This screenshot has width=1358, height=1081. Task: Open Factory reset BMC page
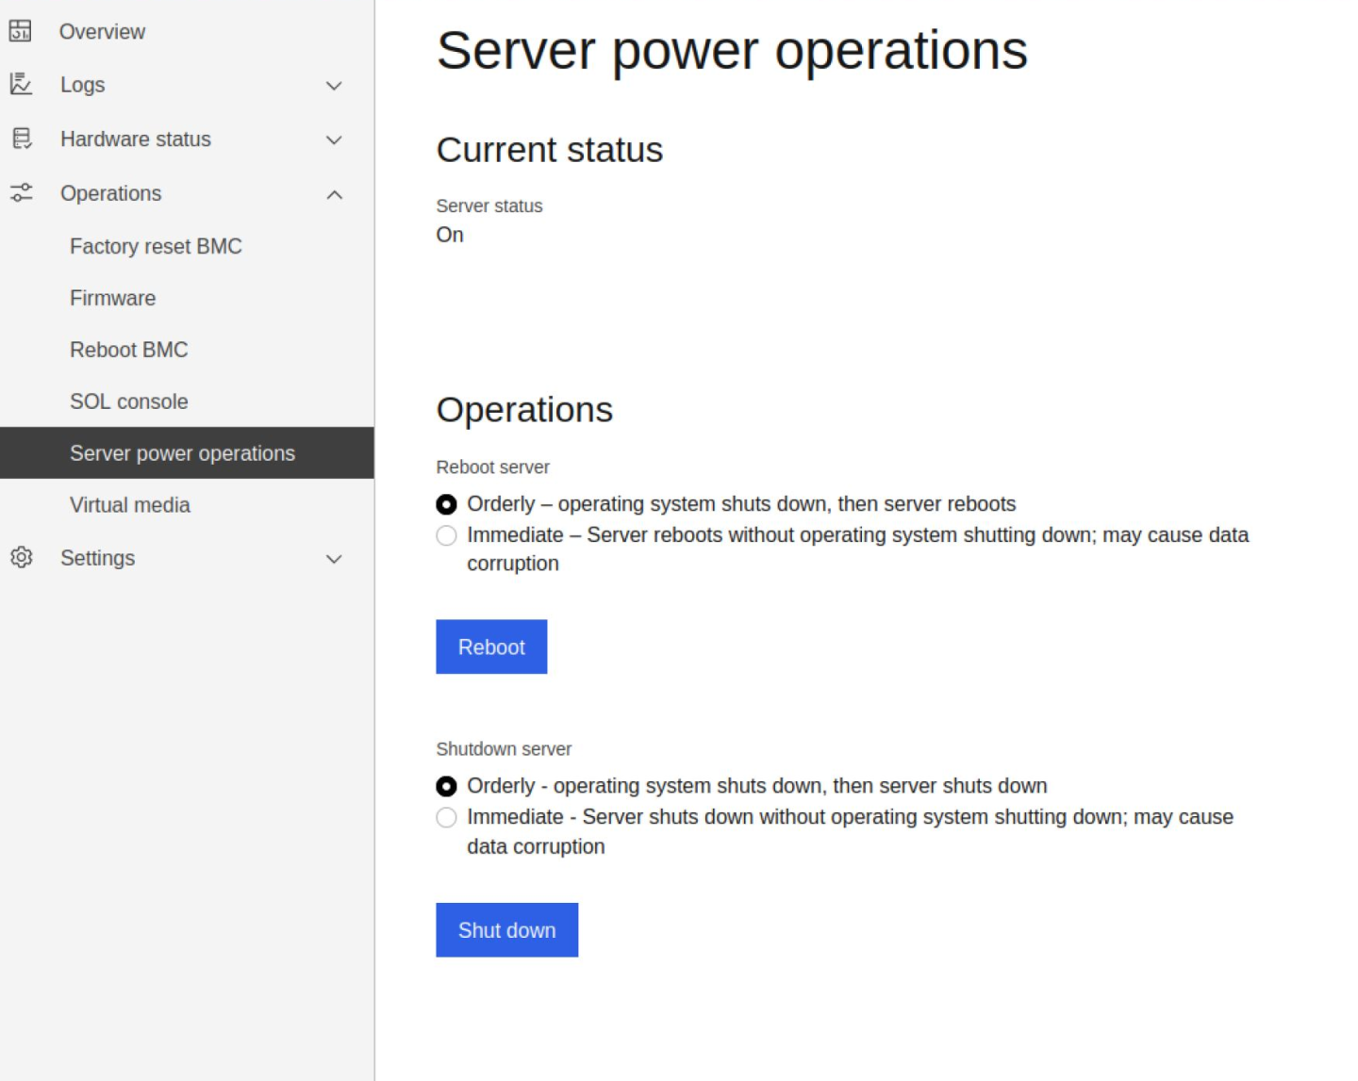point(156,246)
